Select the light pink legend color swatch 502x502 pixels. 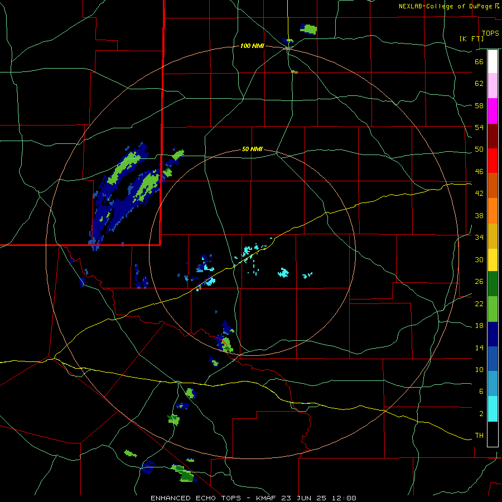point(493,85)
